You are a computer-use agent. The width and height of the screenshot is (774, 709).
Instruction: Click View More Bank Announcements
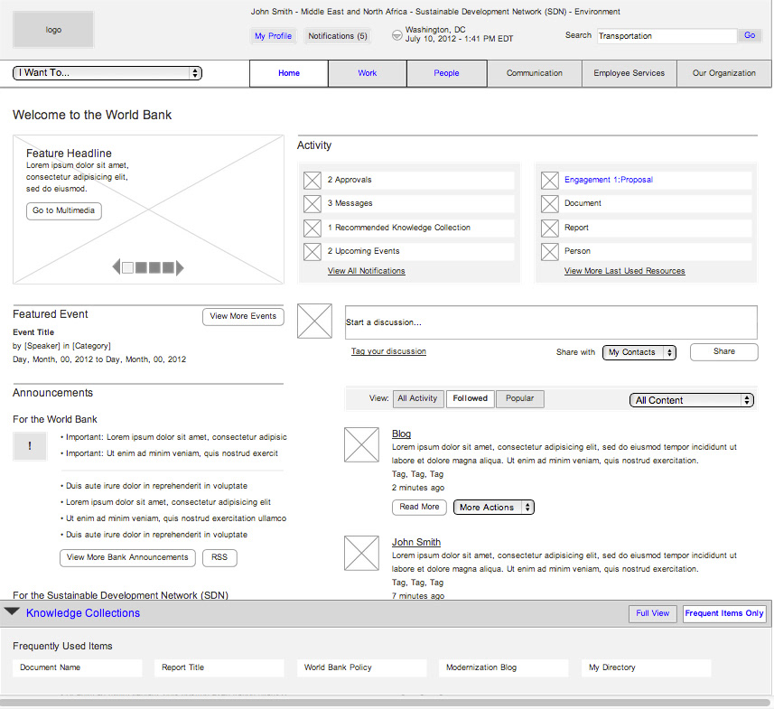[x=127, y=557]
